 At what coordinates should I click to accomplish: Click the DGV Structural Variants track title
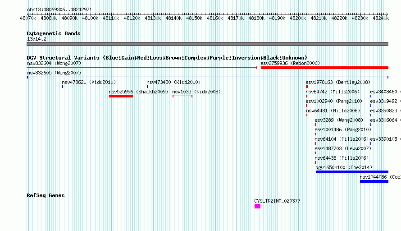167,58
